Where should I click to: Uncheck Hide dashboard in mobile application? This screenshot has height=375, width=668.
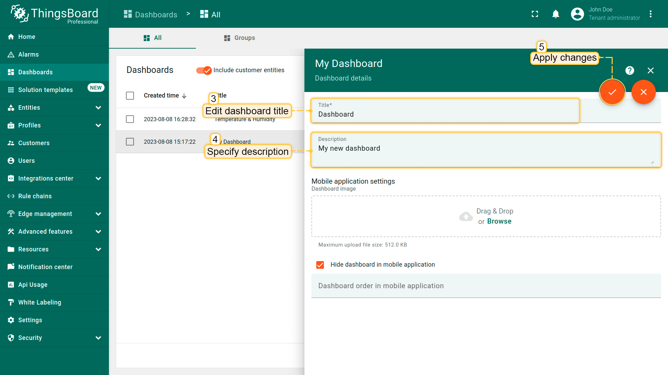[320, 265]
